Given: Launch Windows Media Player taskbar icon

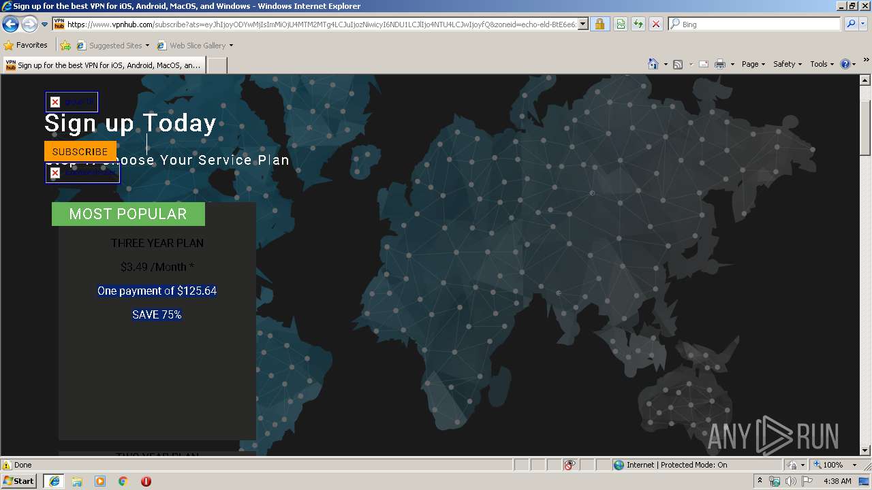Looking at the screenshot, I should [100, 481].
